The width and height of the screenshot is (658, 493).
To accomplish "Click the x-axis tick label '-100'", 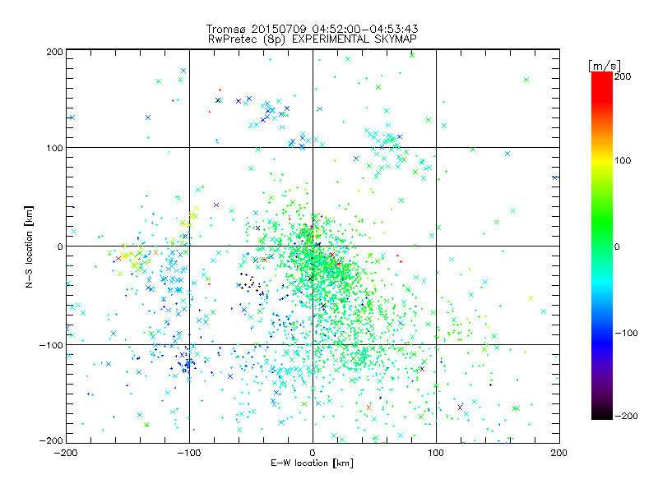I will click(x=189, y=453).
